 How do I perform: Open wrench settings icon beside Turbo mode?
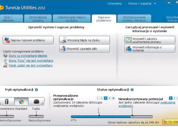click(43, 104)
